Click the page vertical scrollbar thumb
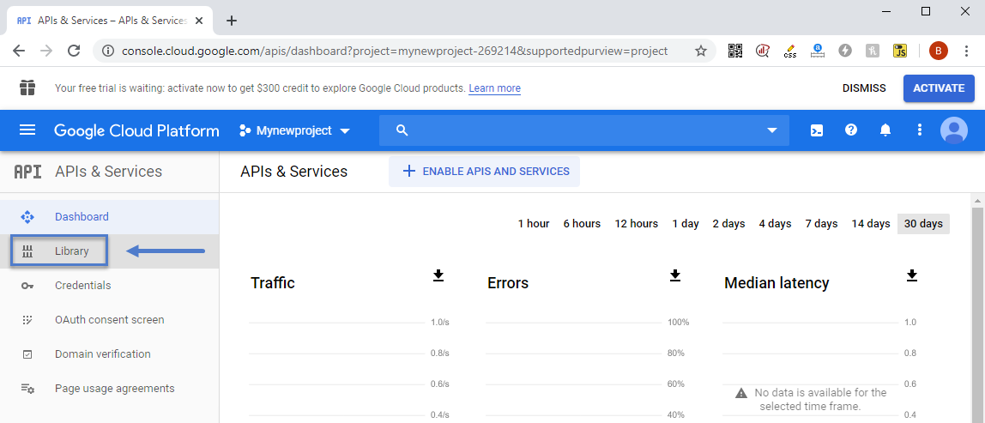985x423 pixels. click(978, 314)
